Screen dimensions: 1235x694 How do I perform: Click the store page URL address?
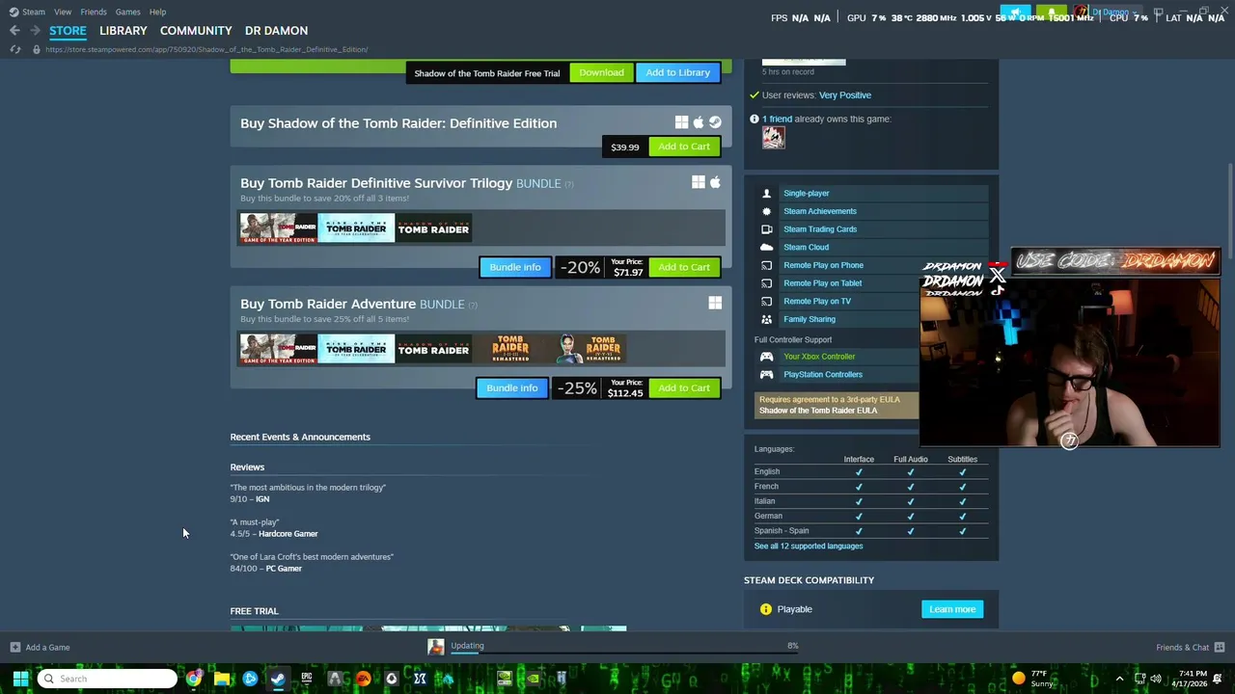pyautogui.click(x=206, y=49)
